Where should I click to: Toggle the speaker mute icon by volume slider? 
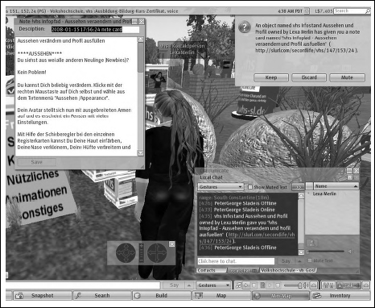(x=350, y=252)
